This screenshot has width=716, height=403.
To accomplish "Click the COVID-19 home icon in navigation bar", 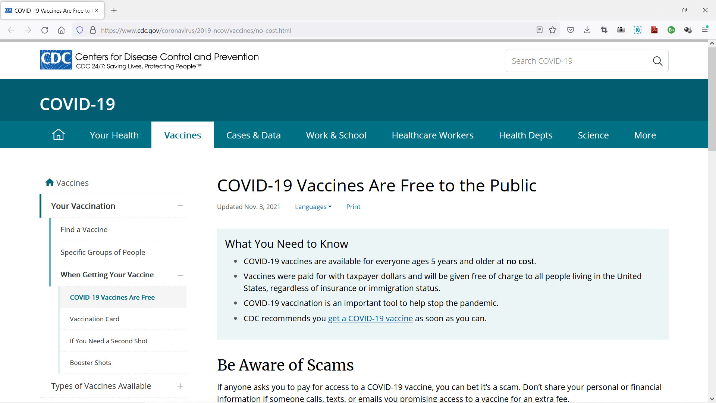I will coord(58,135).
